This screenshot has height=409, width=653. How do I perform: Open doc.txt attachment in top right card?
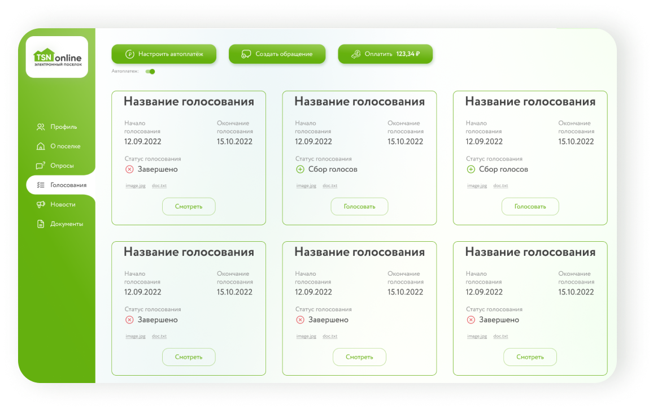point(500,186)
